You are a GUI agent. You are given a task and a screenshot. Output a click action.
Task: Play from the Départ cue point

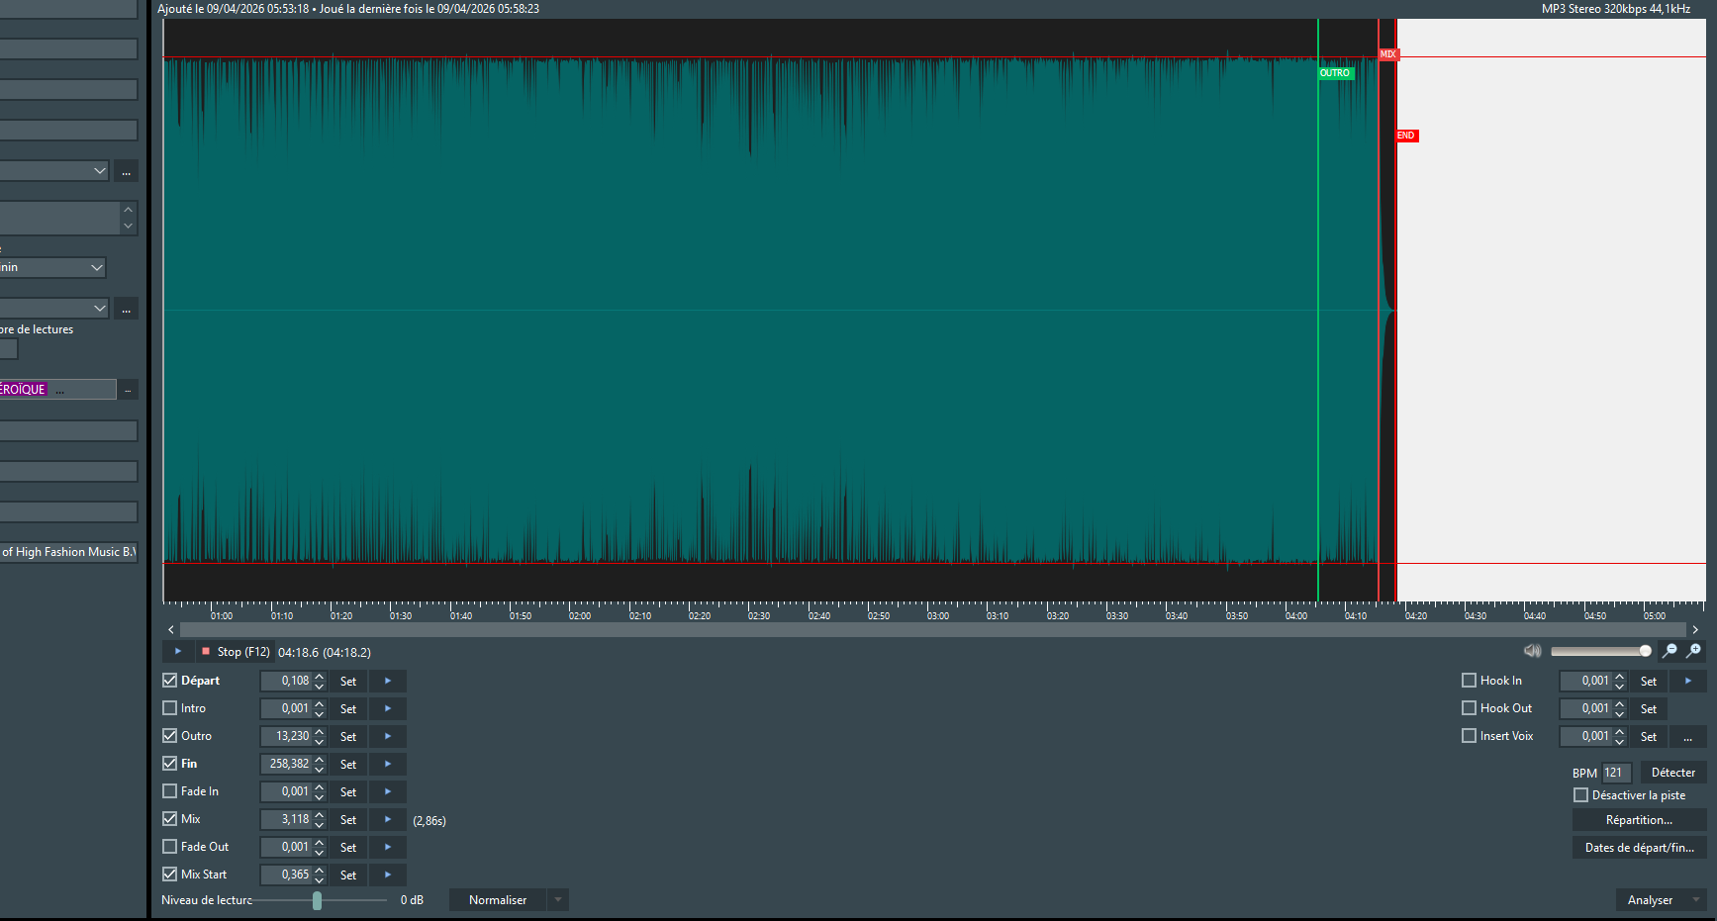pyautogui.click(x=388, y=681)
